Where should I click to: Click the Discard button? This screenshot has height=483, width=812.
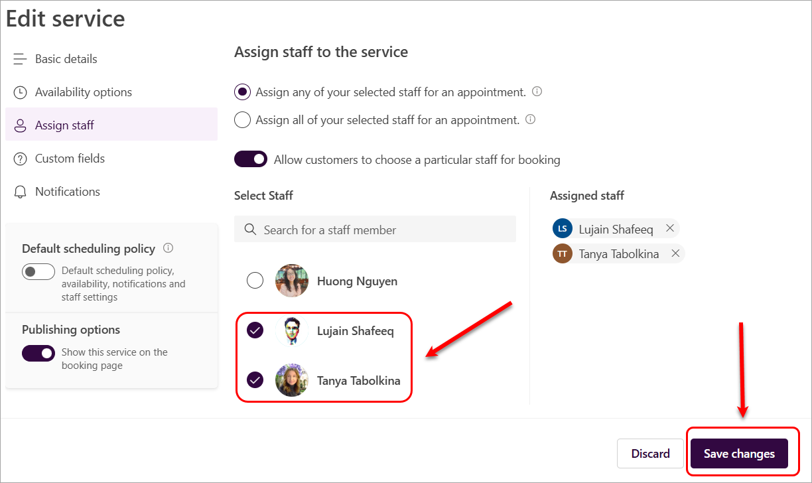pos(650,454)
